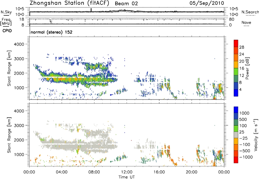Screen dimensions: 259x179
Task: Click the light green segment of Power color bar
Action: pos(236,71)
